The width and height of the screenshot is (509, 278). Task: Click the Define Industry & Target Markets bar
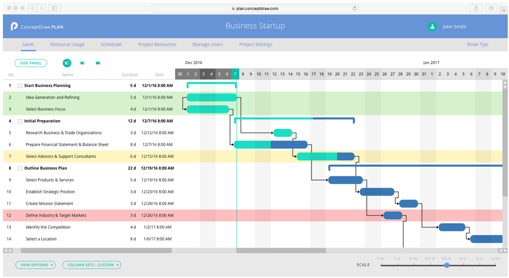click(393, 215)
